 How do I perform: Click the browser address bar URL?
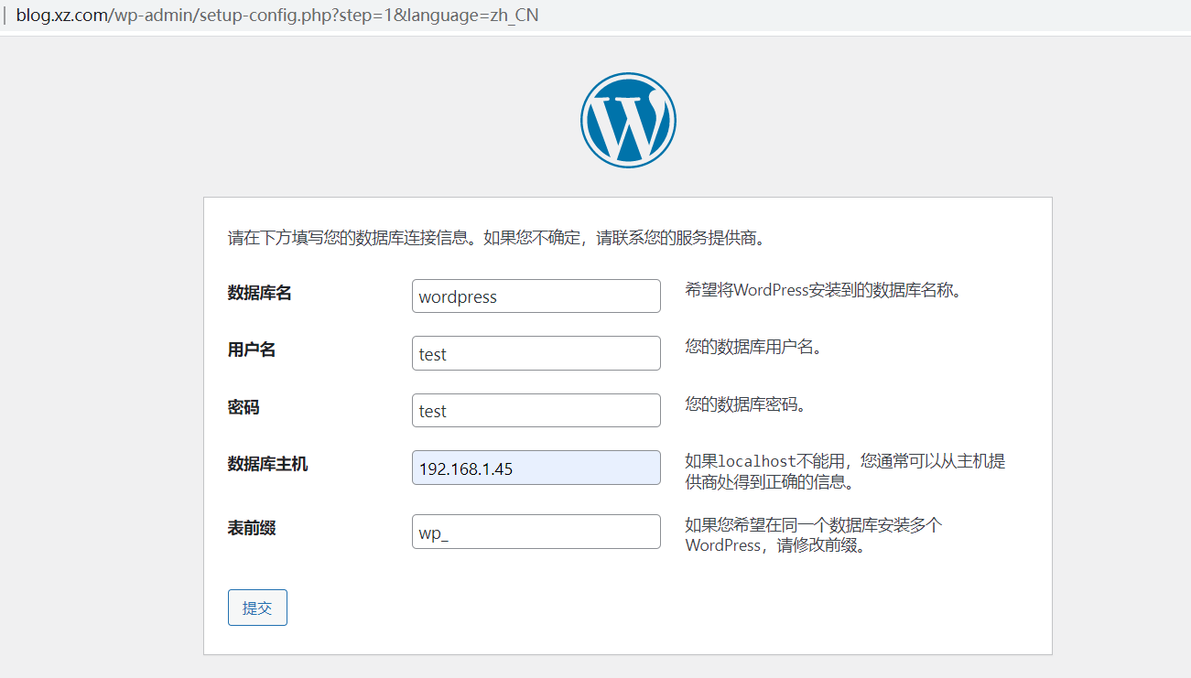pos(277,16)
